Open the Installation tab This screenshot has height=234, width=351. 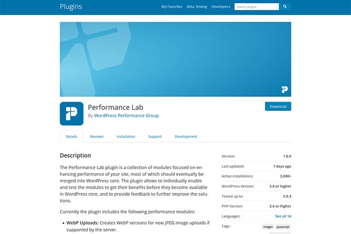coord(126,137)
